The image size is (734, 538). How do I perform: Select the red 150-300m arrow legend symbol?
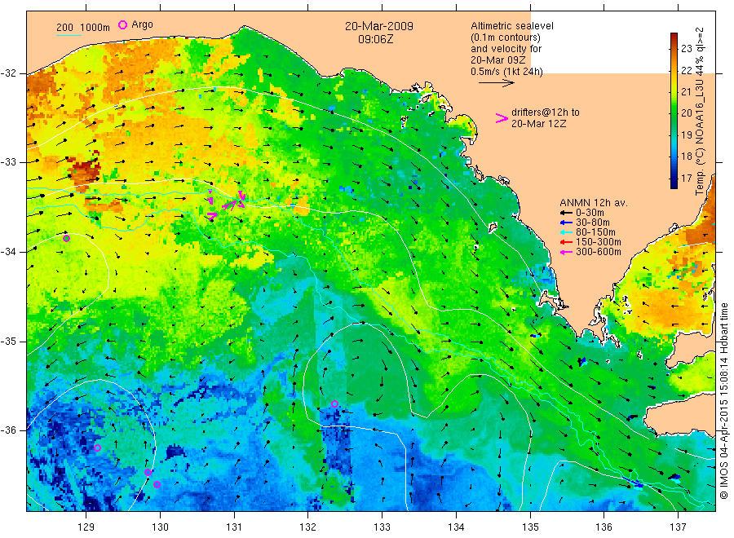tap(567, 242)
